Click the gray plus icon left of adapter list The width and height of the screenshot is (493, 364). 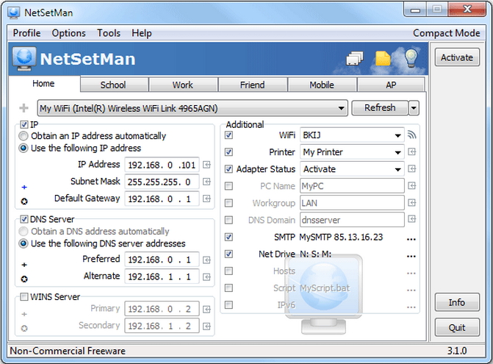(24, 108)
